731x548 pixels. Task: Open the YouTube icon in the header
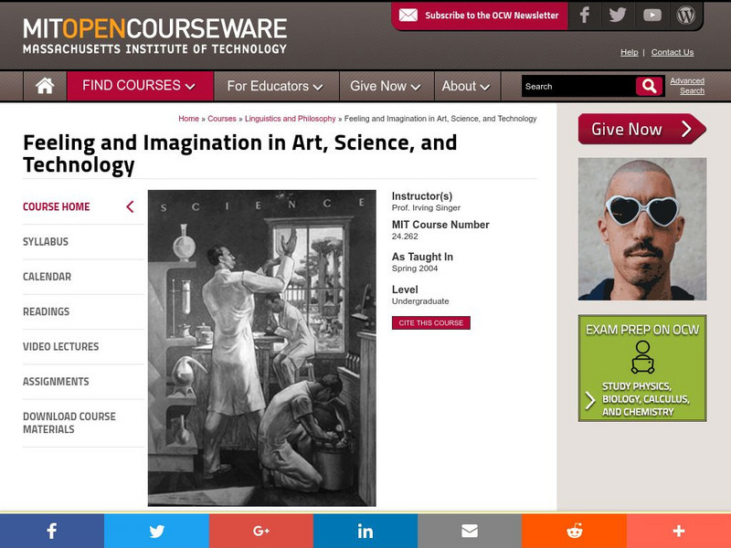(652, 16)
